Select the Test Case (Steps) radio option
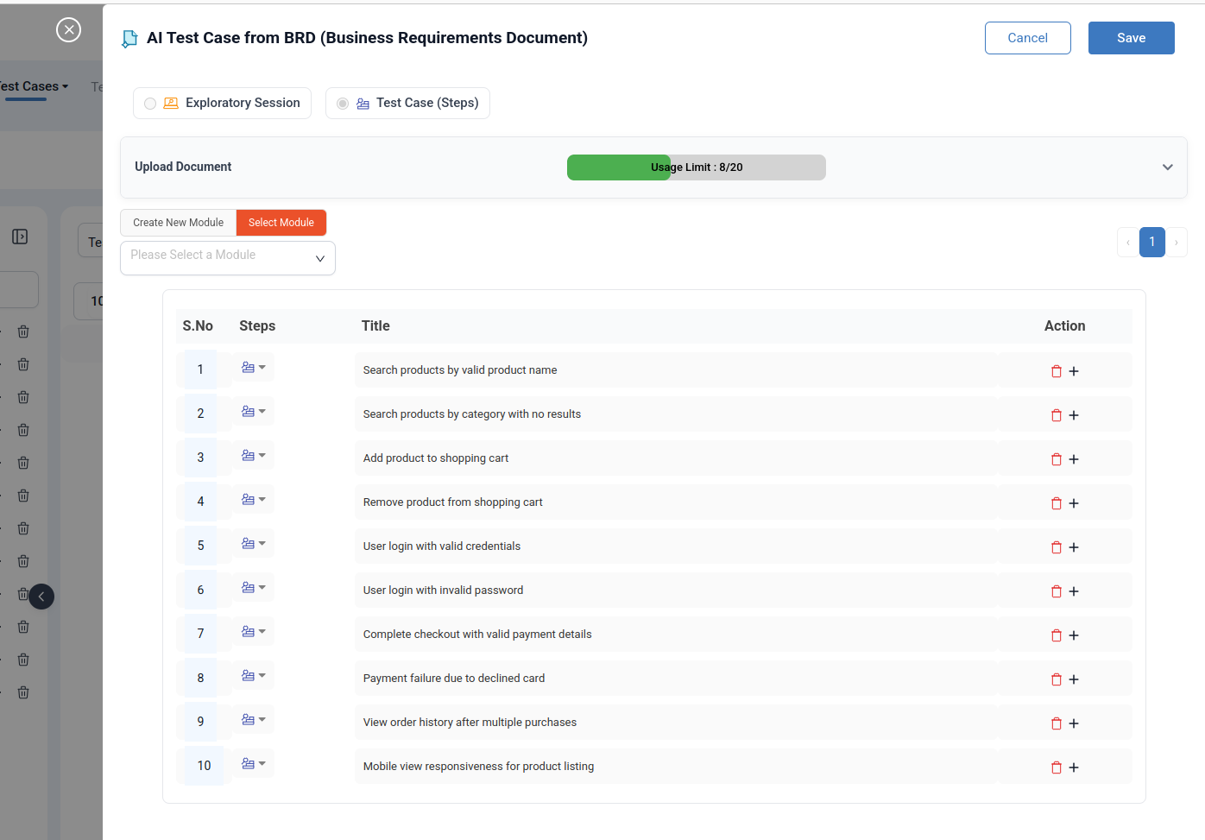The width and height of the screenshot is (1205, 840). 343,104
